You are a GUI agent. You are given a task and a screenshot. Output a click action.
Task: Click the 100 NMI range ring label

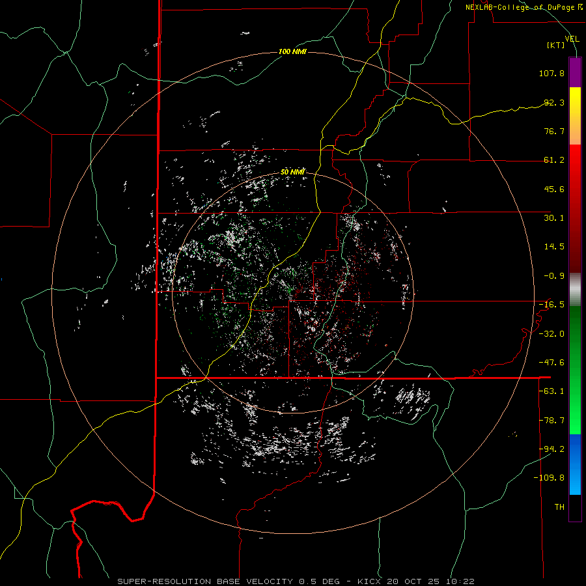[x=292, y=51]
